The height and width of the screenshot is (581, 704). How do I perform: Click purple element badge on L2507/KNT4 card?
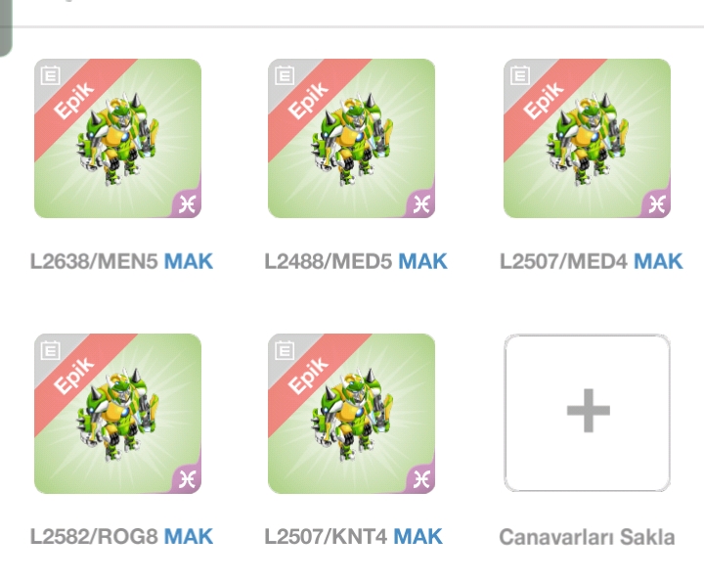coord(422,479)
